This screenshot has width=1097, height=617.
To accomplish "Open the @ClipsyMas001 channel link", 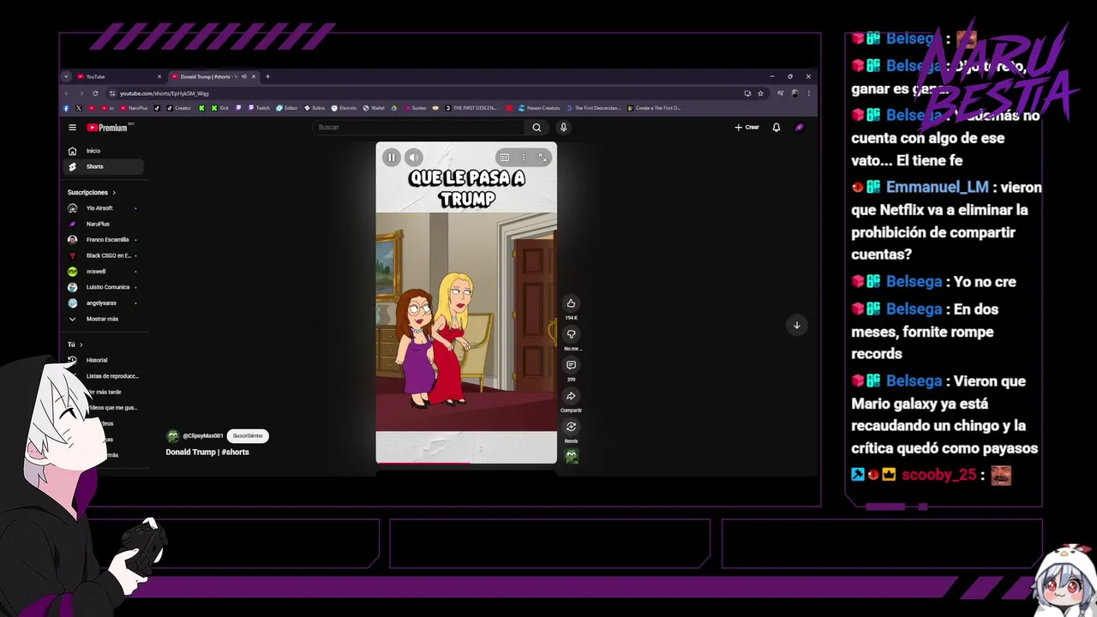I will tap(203, 435).
